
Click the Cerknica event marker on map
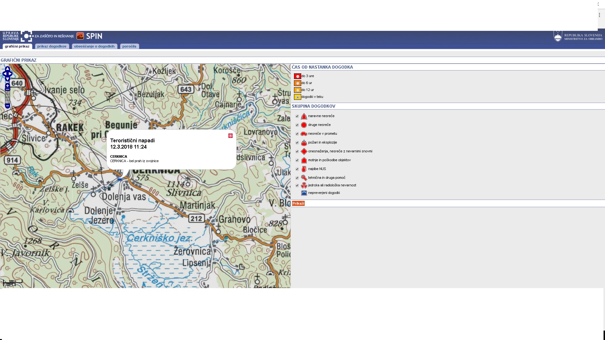click(120, 179)
